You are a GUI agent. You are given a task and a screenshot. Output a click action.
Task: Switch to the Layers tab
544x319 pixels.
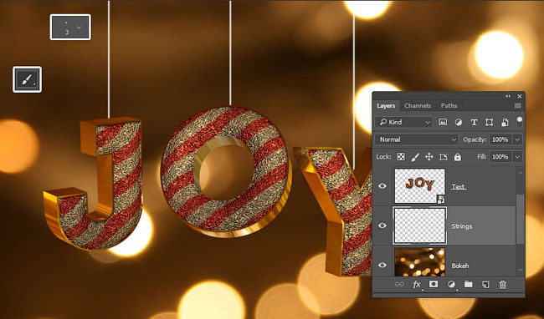[x=386, y=105]
